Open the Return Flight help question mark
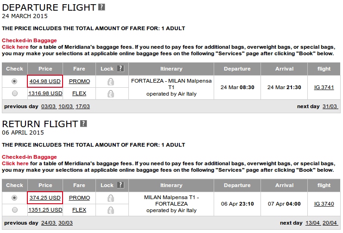Viewport: 343px width, 233px height. (83, 124)
